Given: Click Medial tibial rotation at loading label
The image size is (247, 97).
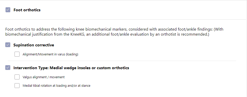Looking at the screenshot, I should pyautogui.click(x=56, y=86).
